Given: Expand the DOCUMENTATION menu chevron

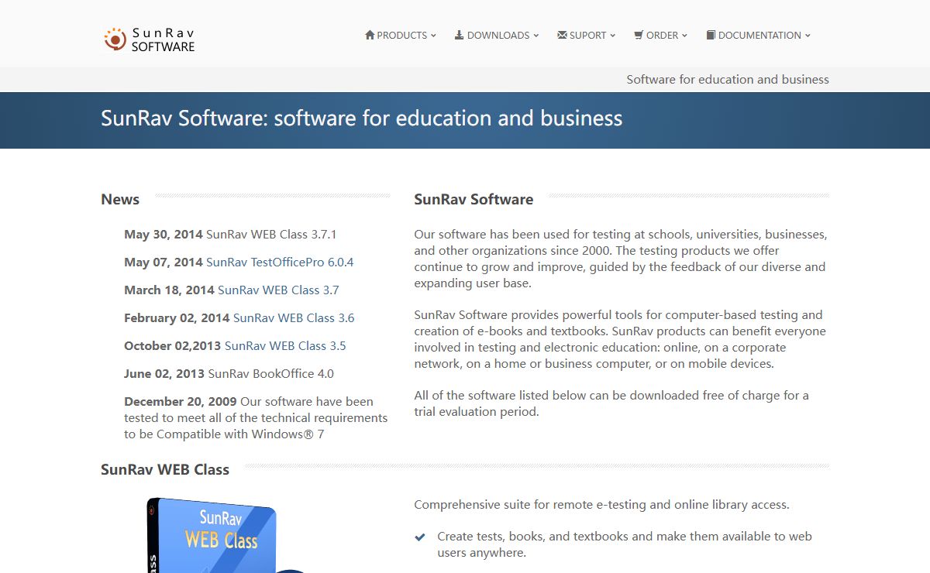Looking at the screenshot, I should point(808,36).
